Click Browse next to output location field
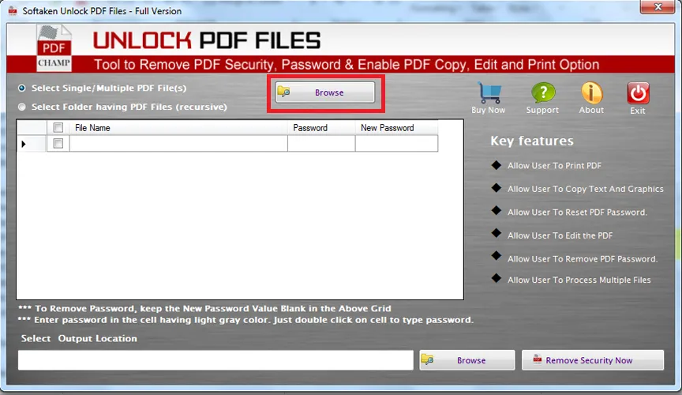 click(467, 360)
